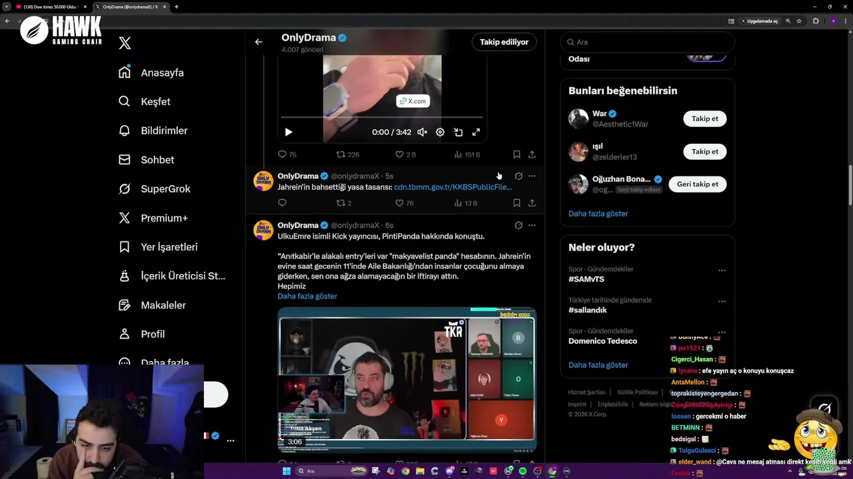The image size is (853, 479).
Task: Share the top video post
Action: click(x=532, y=154)
